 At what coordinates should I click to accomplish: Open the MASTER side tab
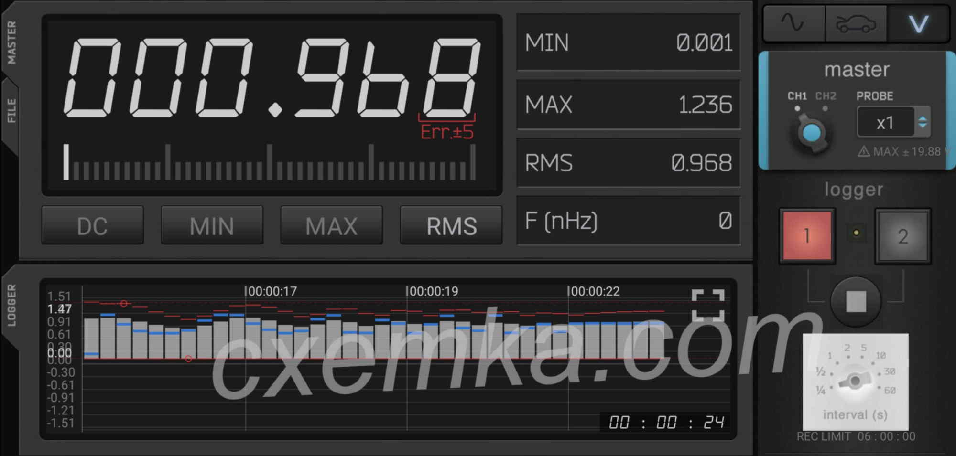coord(11,43)
